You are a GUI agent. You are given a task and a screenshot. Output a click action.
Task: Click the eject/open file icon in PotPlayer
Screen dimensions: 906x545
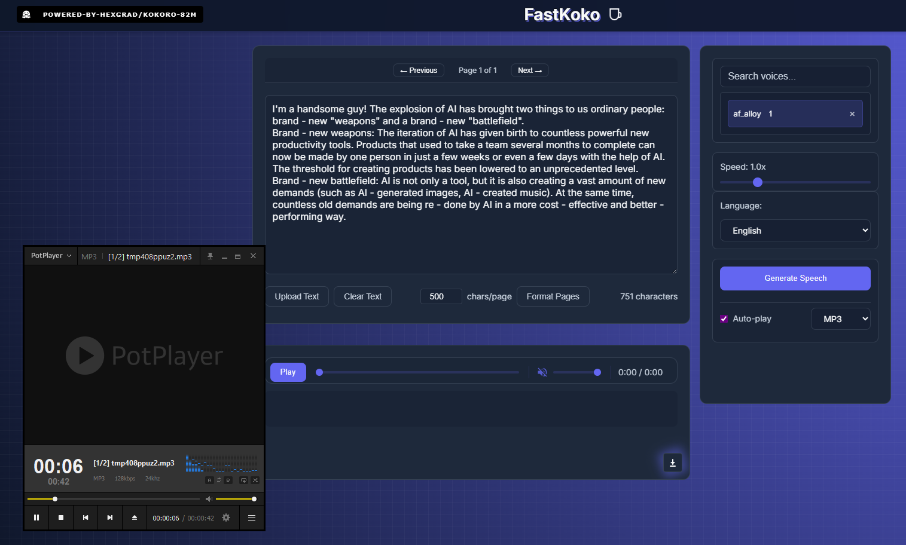pyautogui.click(x=135, y=518)
